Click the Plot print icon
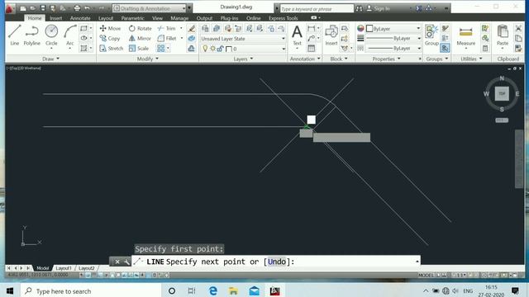The image size is (529, 297). point(77,8)
